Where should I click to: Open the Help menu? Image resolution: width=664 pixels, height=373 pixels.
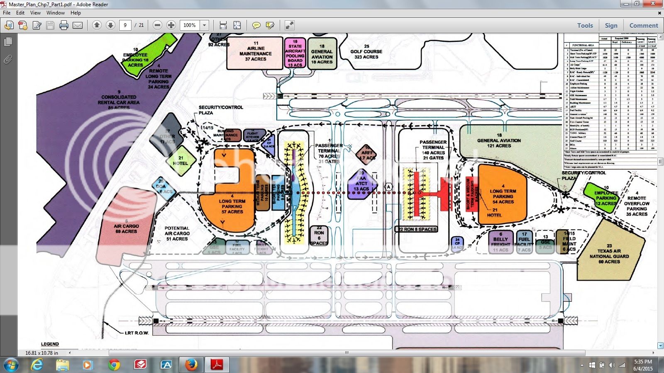click(76, 13)
